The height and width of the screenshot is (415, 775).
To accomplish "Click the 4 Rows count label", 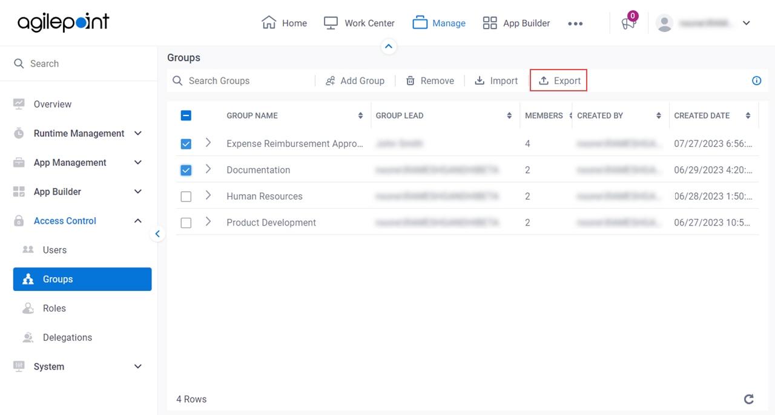I will point(191,399).
